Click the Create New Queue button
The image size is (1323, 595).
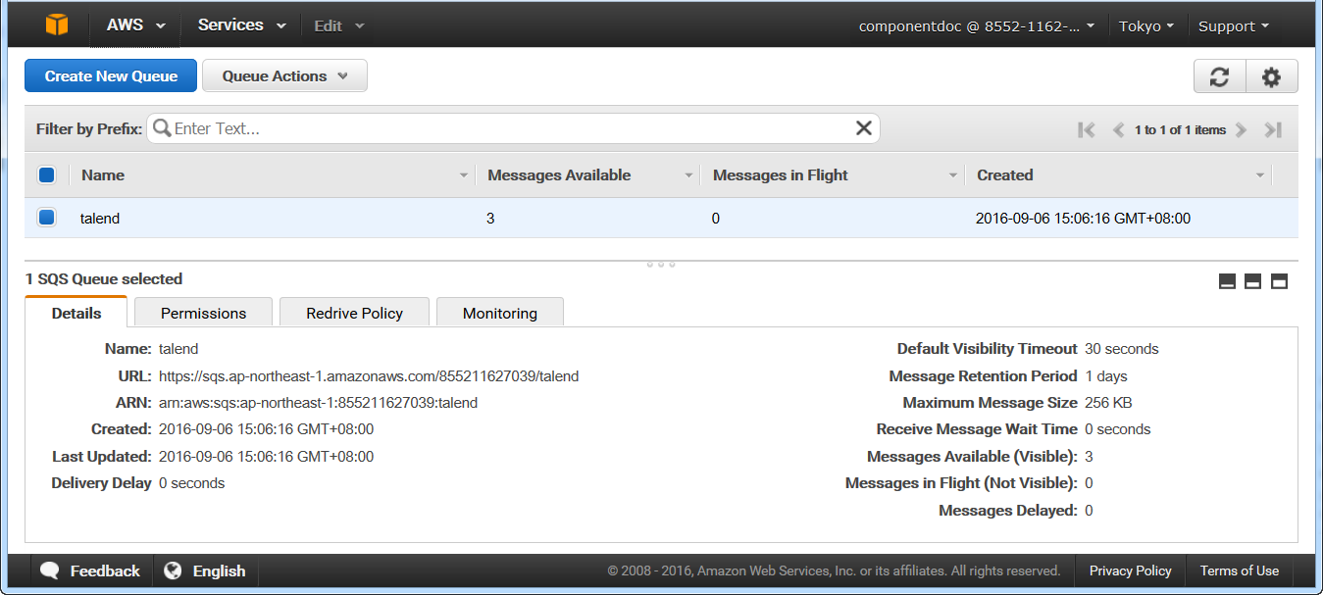110,75
